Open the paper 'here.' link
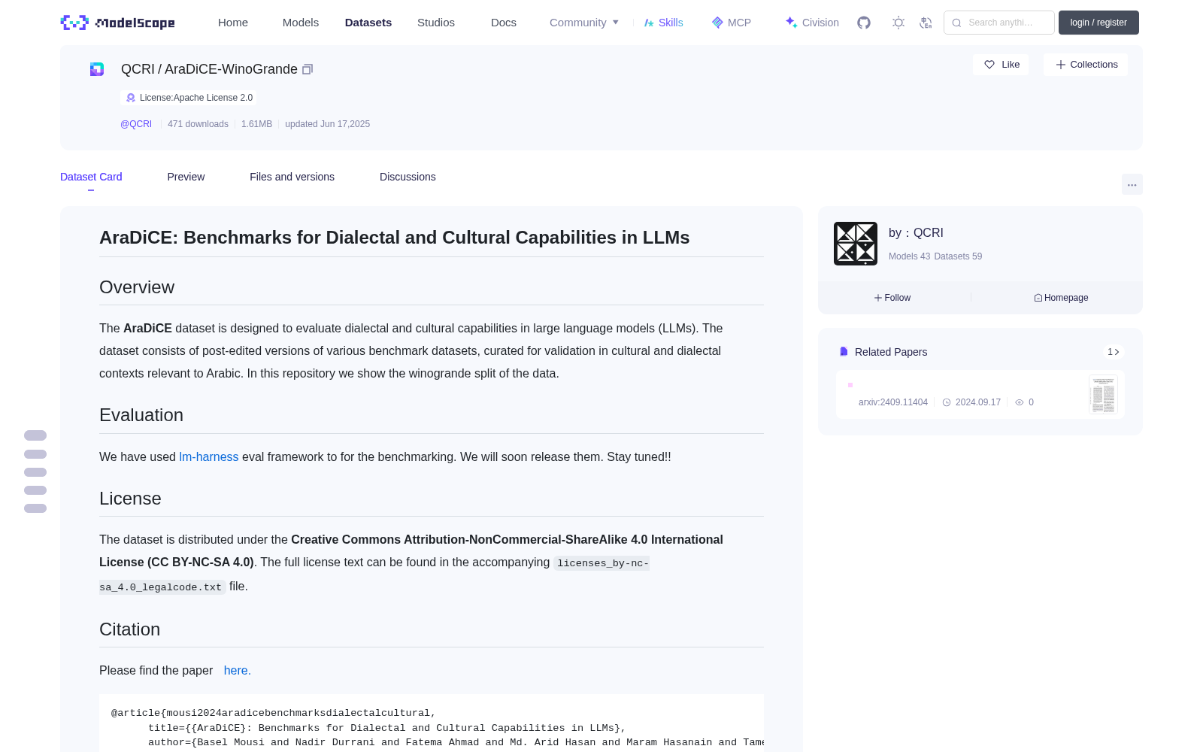Image resolution: width=1203 pixels, height=752 pixels. 237,670
